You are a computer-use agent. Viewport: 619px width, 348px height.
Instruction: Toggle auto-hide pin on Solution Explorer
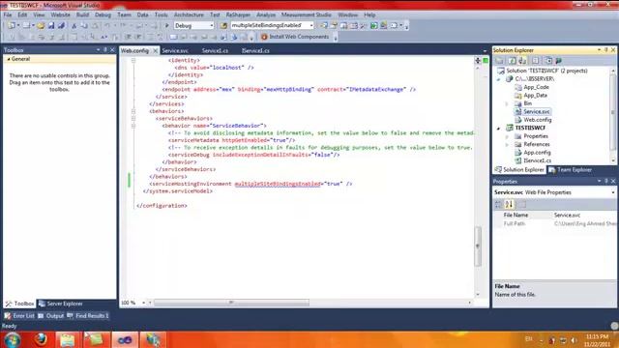(x=606, y=50)
